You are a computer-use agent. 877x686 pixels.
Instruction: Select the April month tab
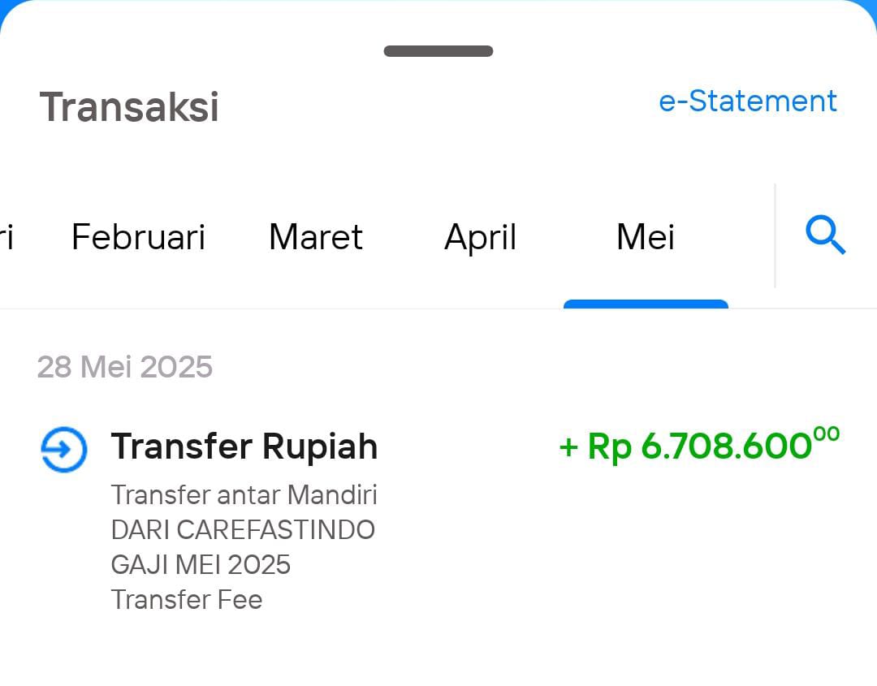(480, 238)
